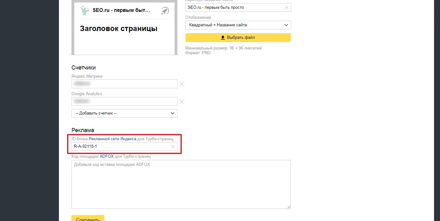Open the Добавить счетчик dropdown
This screenshot has width=440, height=221.
pos(124,113)
